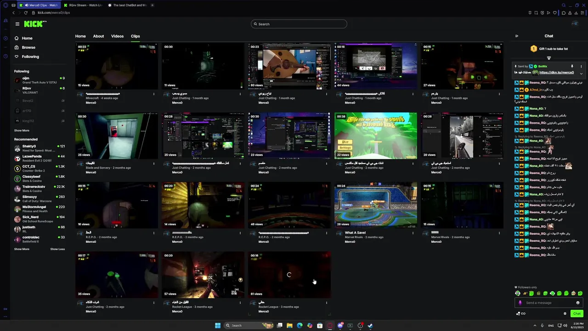Click in the Kick search field
This screenshot has height=331, width=588.
pyautogui.click(x=299, y=24)
